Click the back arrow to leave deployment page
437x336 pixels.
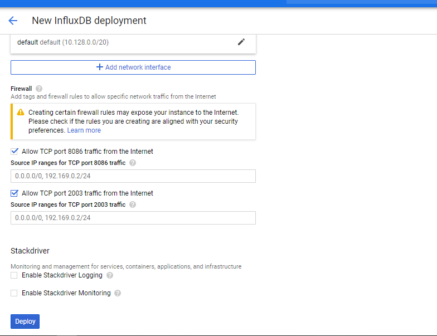[x=13, y=21]
